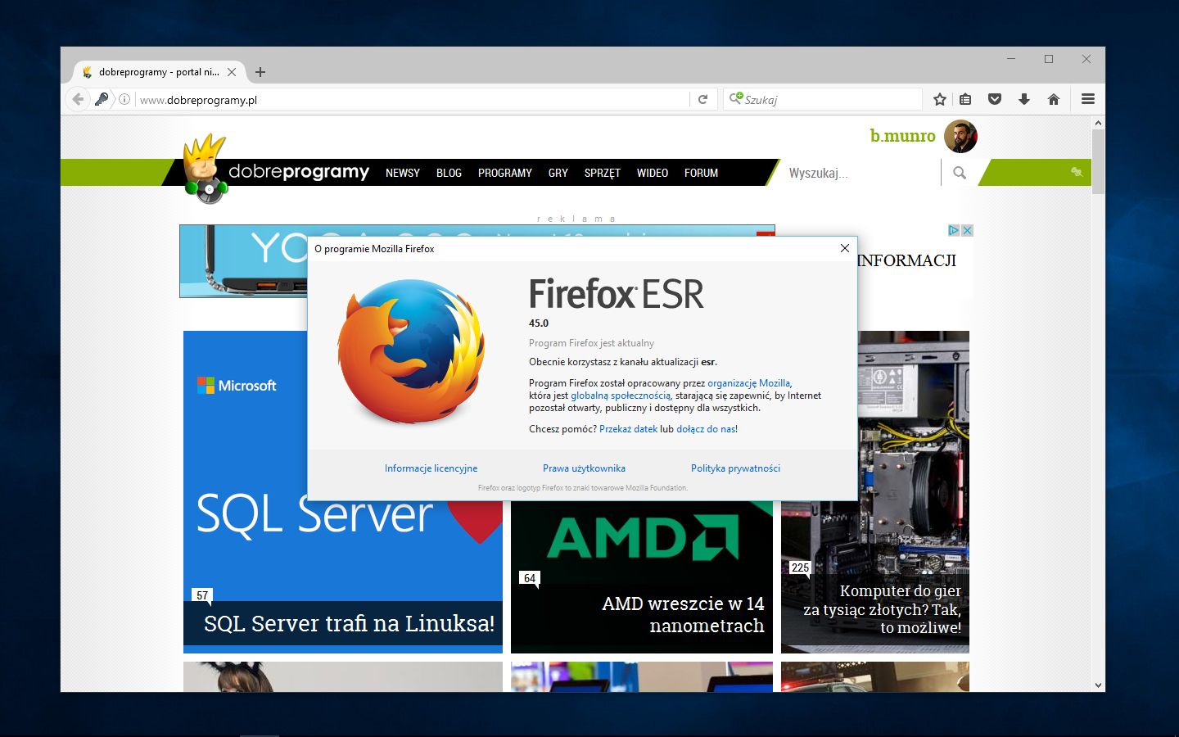The height and width of the screenshot is (737, 1179).
Task: Click the Firefox ESR heading
Action: 617,294
